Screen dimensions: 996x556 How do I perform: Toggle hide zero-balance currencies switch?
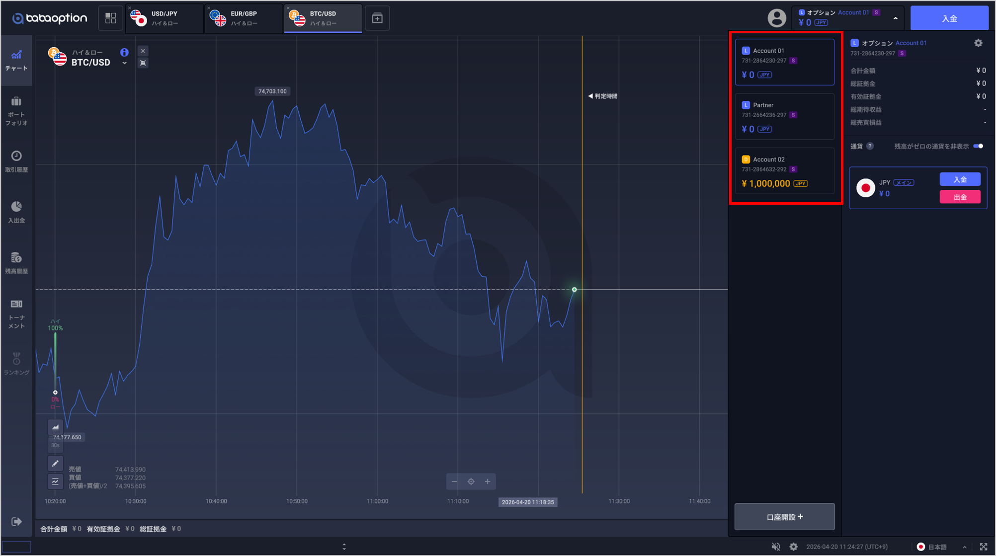(978, 146)
